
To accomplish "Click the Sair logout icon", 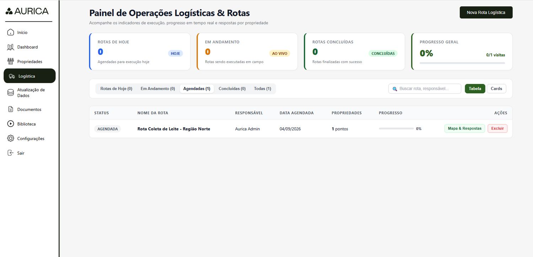I will click(x=11, y=153).
